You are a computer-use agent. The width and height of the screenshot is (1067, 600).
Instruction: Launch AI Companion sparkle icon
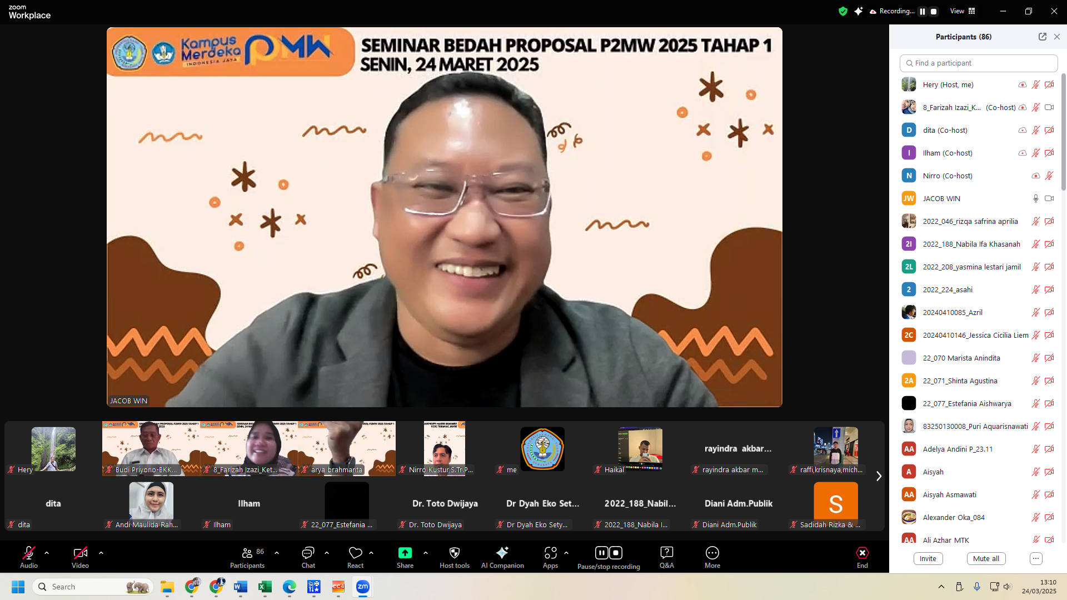(x=502, y=553)
